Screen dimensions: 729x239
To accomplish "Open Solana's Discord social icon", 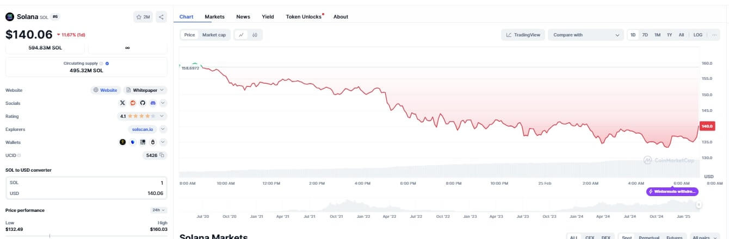I will 153,103.
